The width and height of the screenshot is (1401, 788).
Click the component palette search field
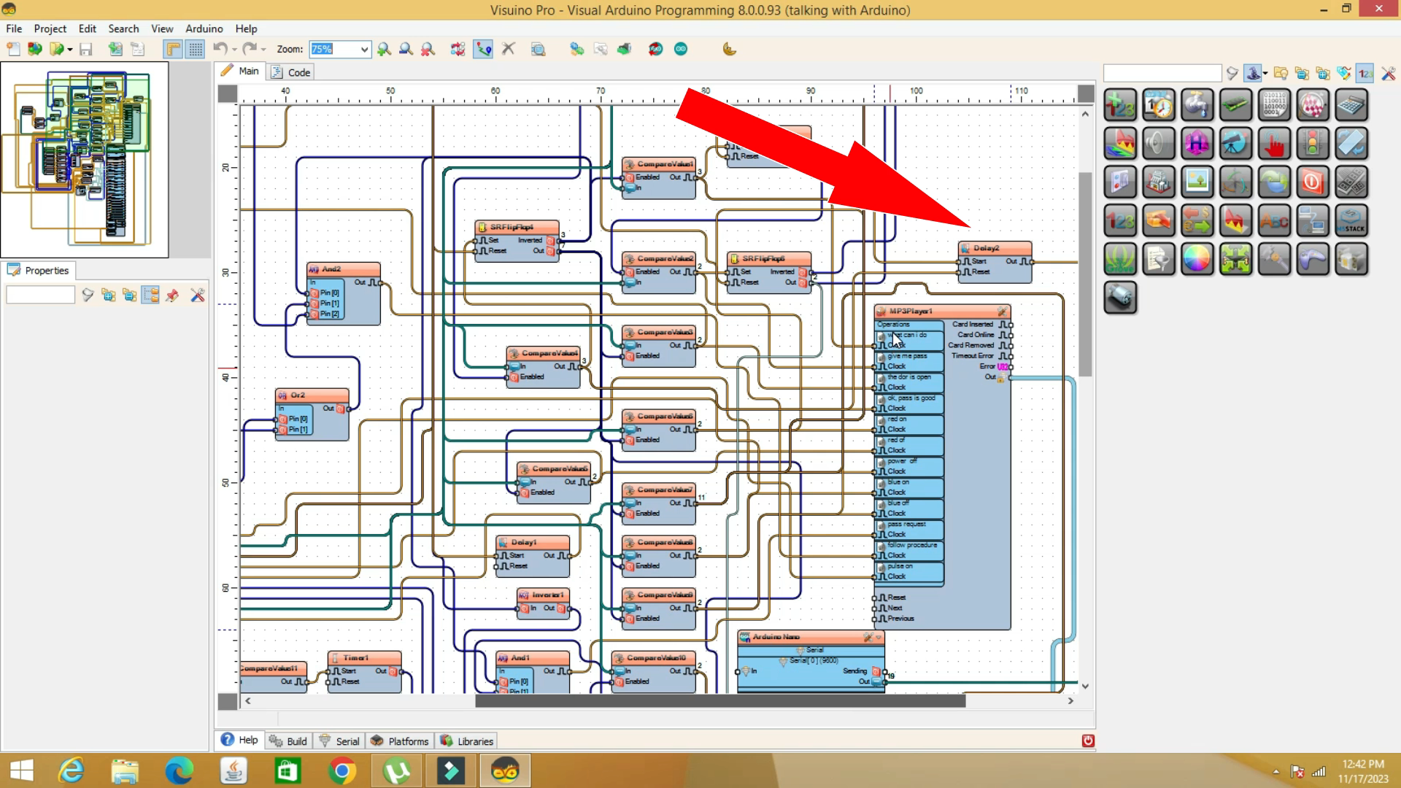[1162, 73]
